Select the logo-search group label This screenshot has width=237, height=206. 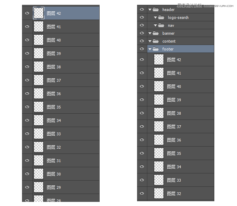178,18
